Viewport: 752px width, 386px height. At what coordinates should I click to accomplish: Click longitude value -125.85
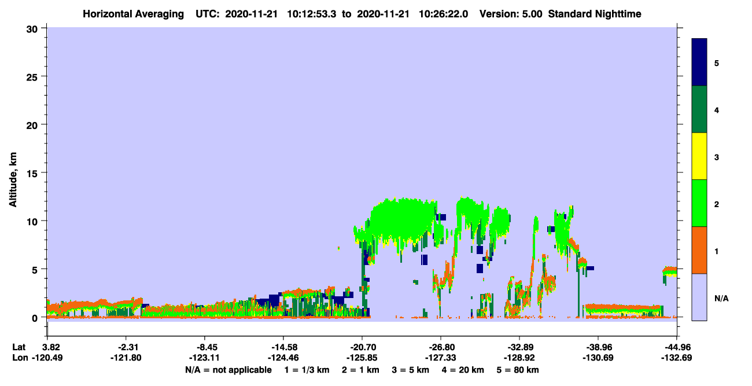point(362,358)
